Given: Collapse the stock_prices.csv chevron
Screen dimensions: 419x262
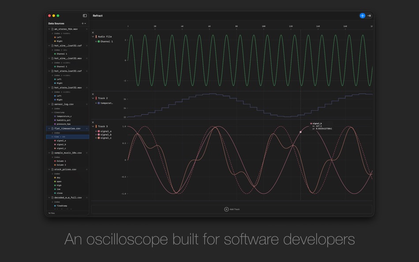Looking at the screenshot, I should [x=49, y=169].
